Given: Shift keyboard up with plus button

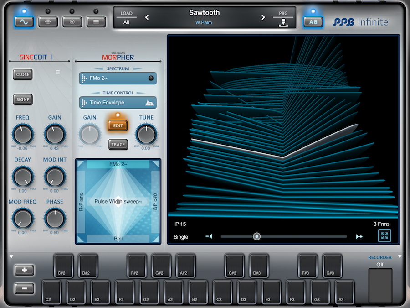Looking at the screenshot, I should pos(24,270).
